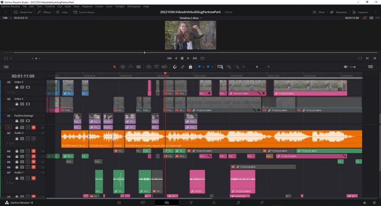381x206 pixels.
Task: Activate the Blade Edit Mode tool
Action: tap(139, 66)
